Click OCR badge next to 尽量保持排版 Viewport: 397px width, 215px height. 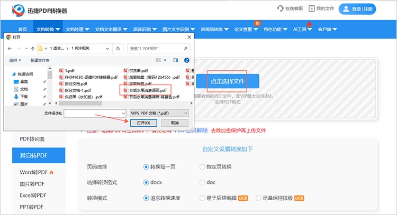click(299, 198)
